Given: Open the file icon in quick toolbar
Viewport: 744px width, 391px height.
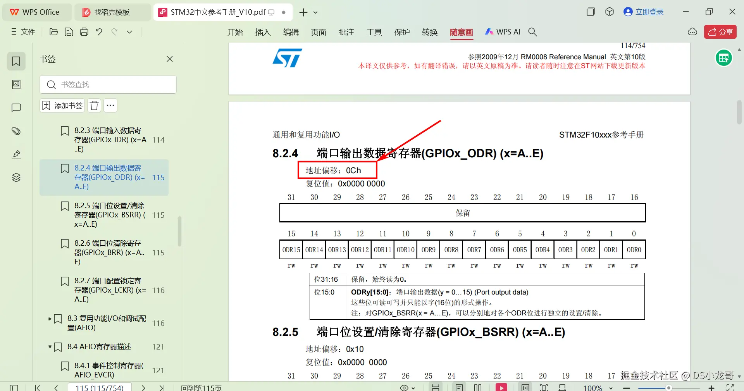Looking at the screenshot, I should point(54,32).
